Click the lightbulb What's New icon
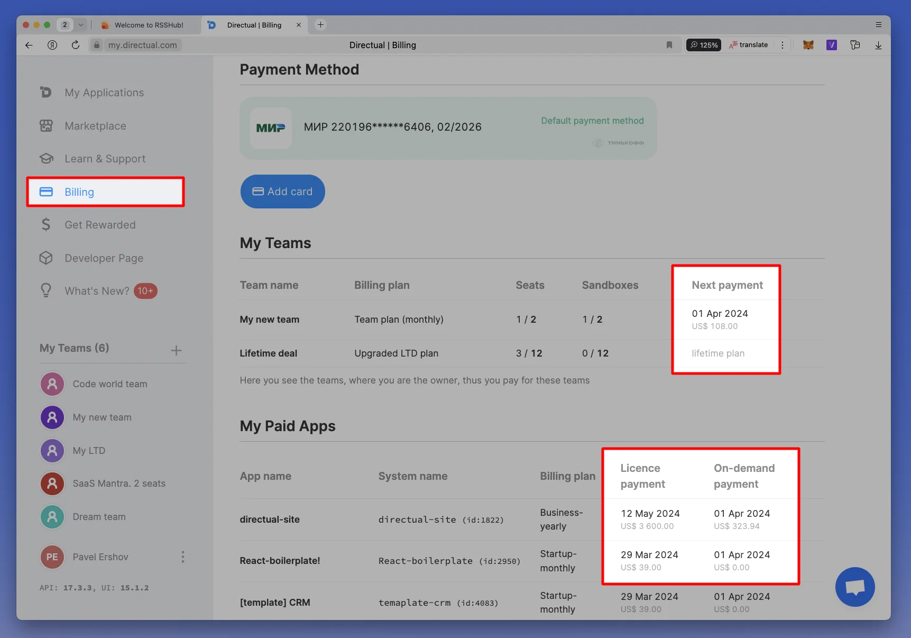This screenshot has height=638, width=911. pos(46,290)
